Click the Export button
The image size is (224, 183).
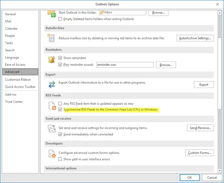(204, 85)
